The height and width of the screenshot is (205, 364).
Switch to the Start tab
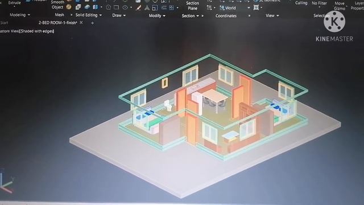coord(4,23)
